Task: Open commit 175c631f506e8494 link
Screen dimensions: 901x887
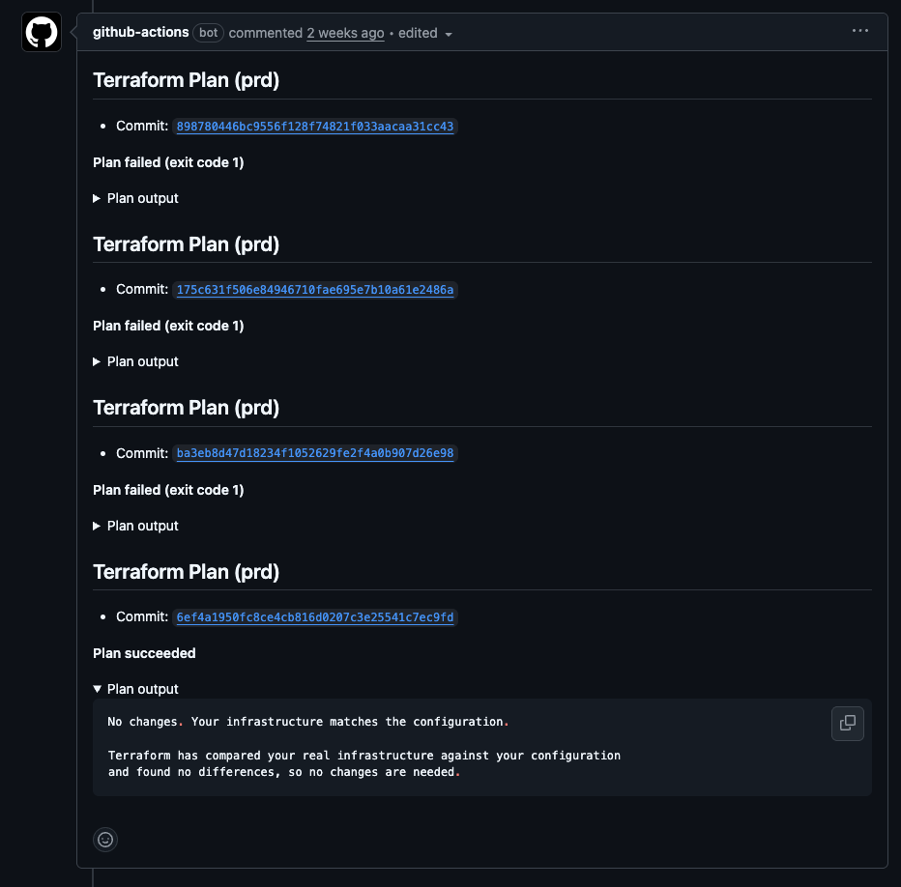Action: [x=314, y=290]
